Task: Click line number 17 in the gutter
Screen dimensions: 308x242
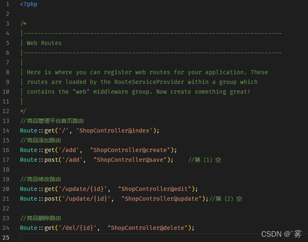Action: pyautogui.click(x=6, y=160)
